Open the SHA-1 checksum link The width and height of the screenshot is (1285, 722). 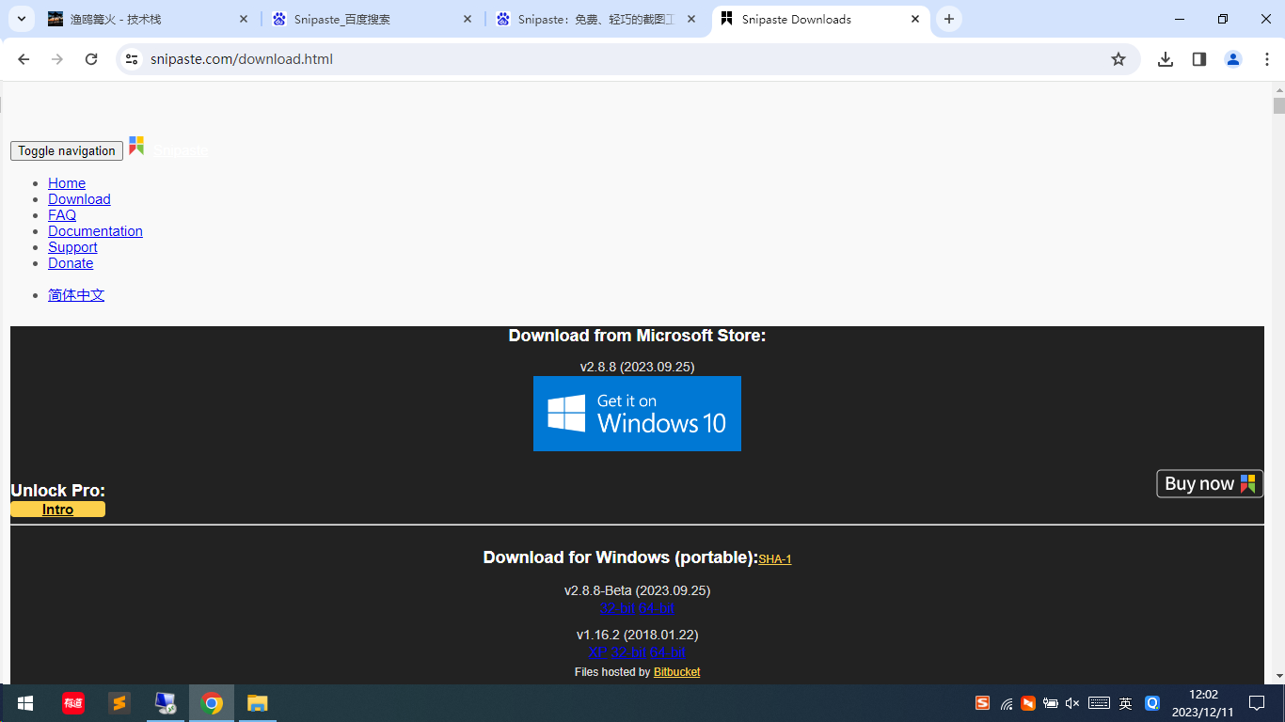point(775,559)
